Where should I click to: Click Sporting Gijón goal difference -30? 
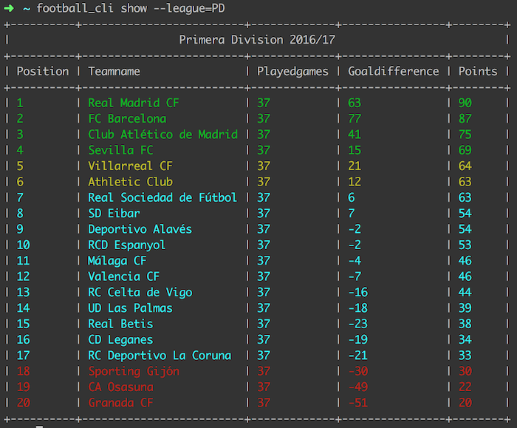point(358,371)
